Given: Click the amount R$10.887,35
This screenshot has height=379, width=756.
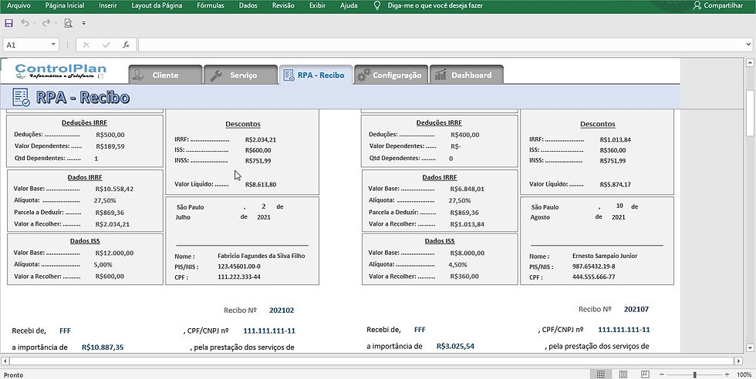Looking at the screenshot, I should 103,347.
